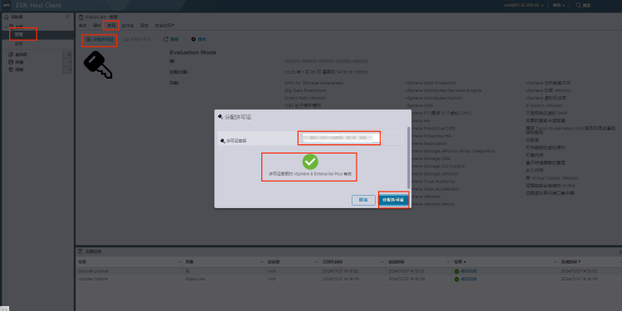This screenshot has width=622, height=311.
Task: Click the license key input field
Action: 339,138
